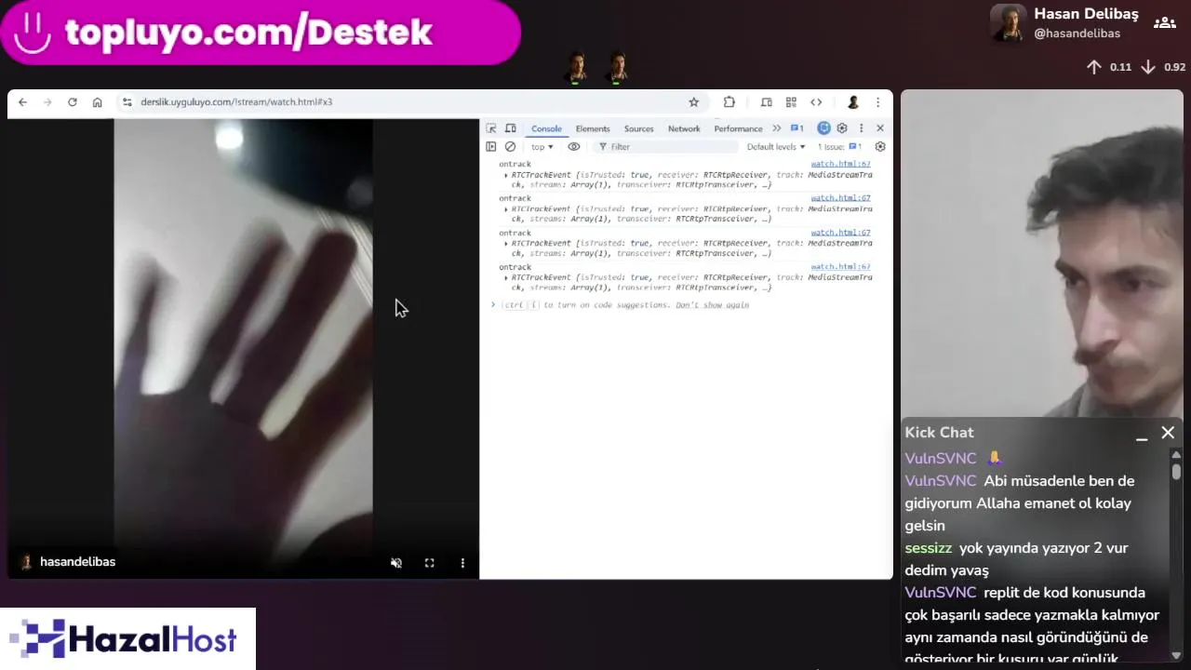Grab the Kick Chat scrollbar thumb
Screen dimensions: 1191x670
pyautogui.click(x=1176, y=471)
